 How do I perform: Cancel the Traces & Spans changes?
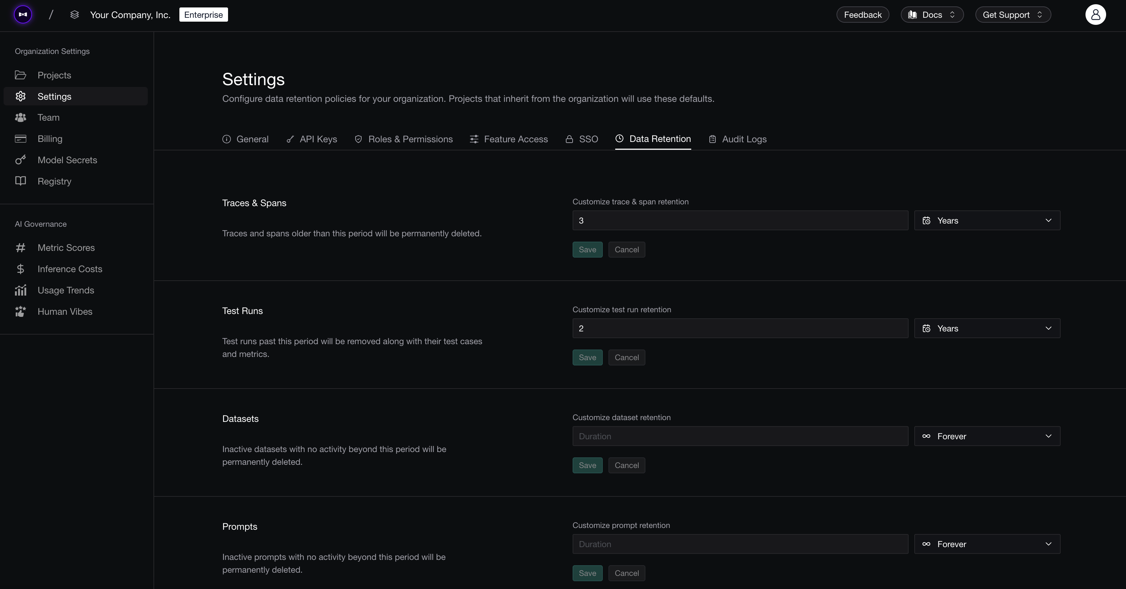tap(626, 250)
